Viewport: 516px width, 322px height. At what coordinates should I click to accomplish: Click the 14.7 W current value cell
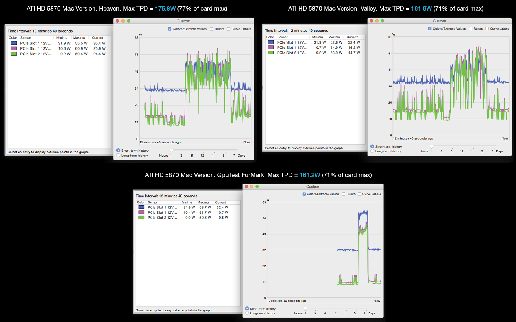pos(354,53)
